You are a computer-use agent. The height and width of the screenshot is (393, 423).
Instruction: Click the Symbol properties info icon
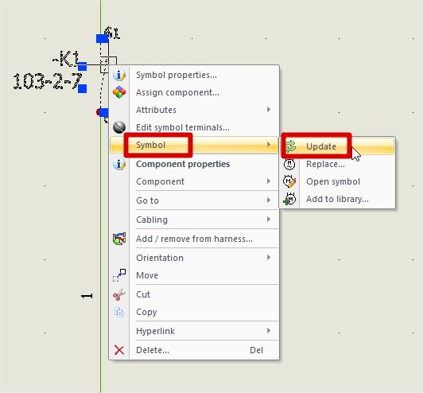(x=119, y=75)
